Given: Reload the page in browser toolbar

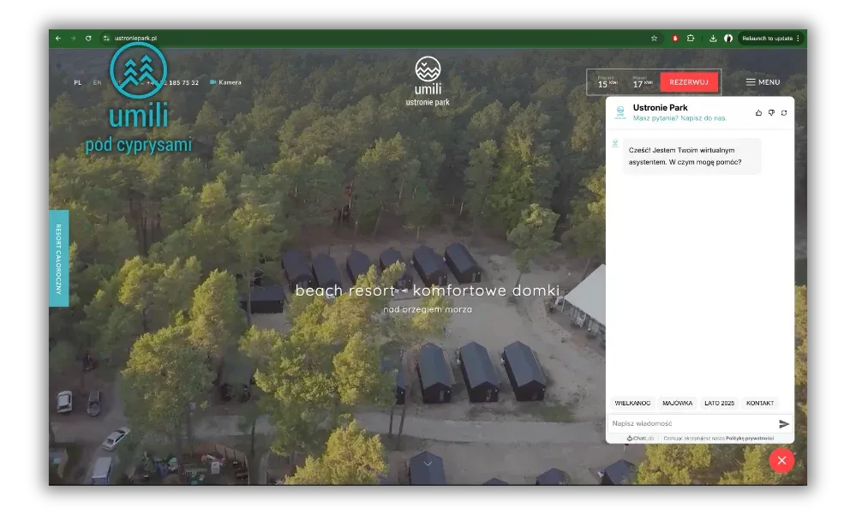Looking at the screenshot, I should (88, 39).
